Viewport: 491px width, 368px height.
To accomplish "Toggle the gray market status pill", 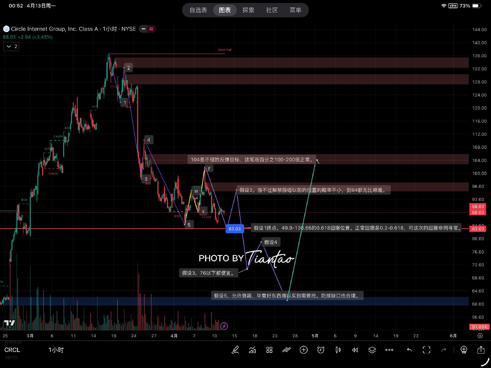I will click(143, 29).
